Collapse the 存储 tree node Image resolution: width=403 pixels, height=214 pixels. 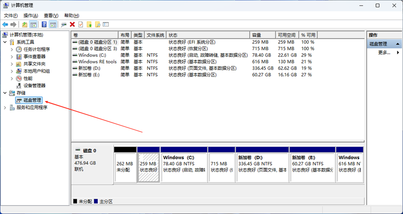point(5,93)
